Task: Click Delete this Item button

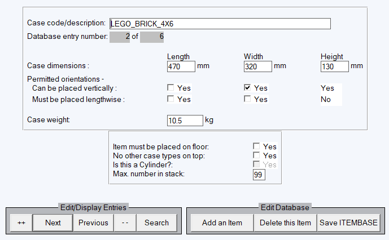Action: (x=285, y=223)
